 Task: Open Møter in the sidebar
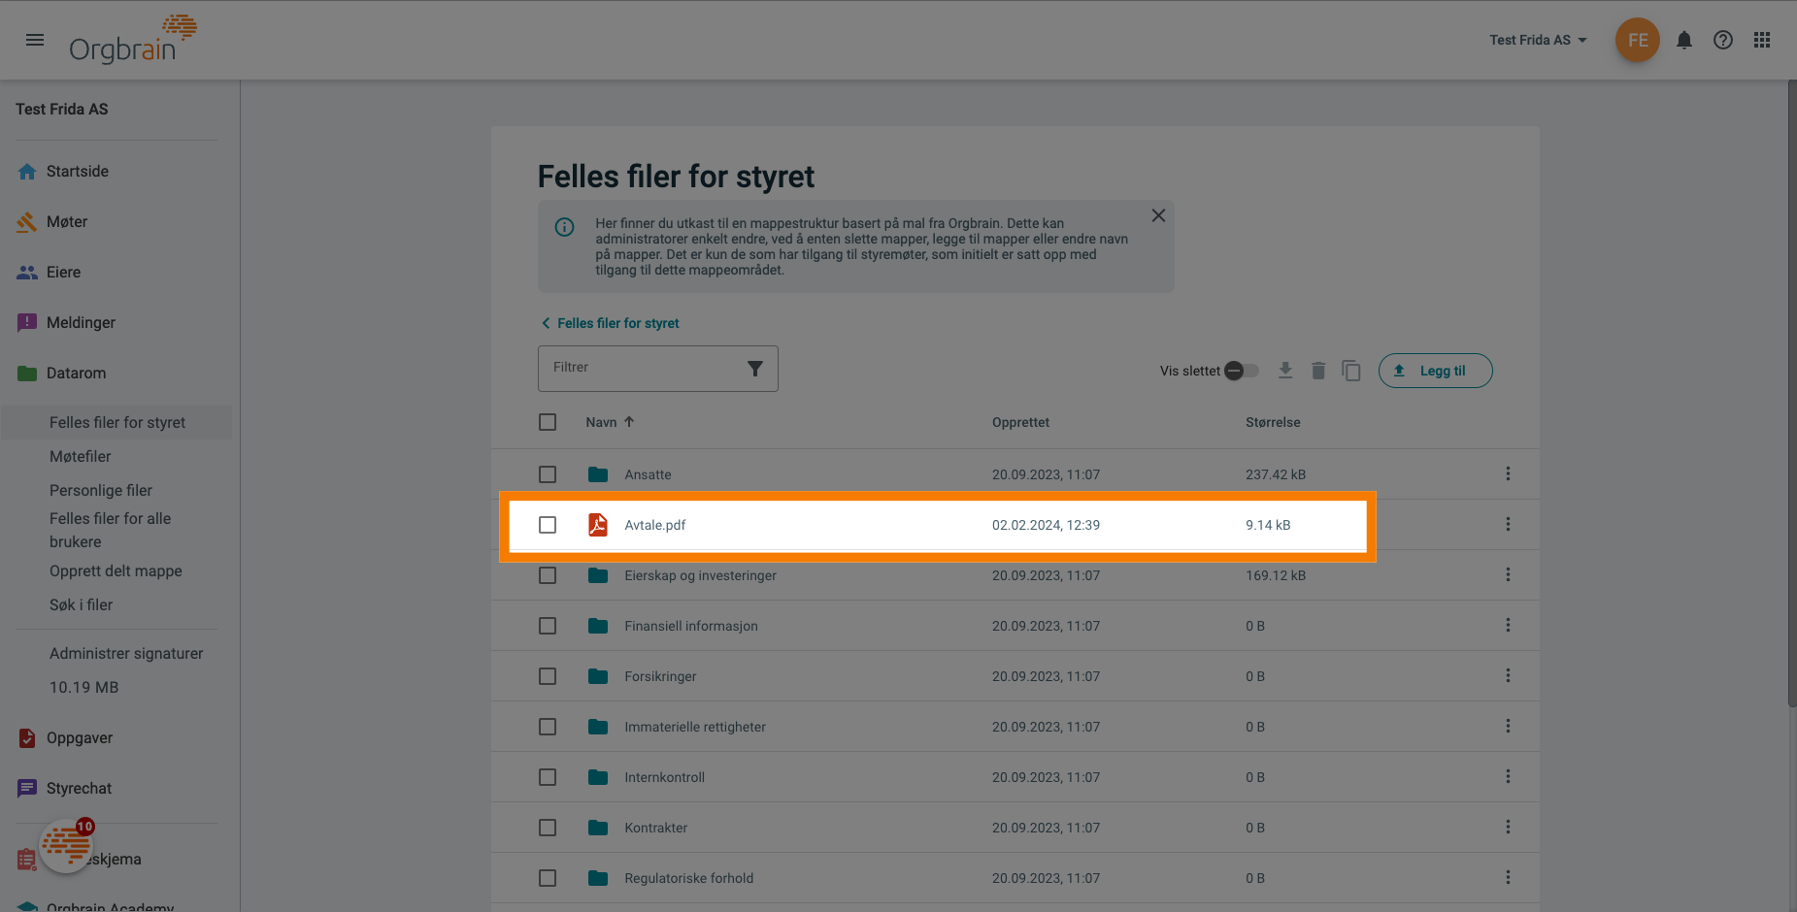67,221
